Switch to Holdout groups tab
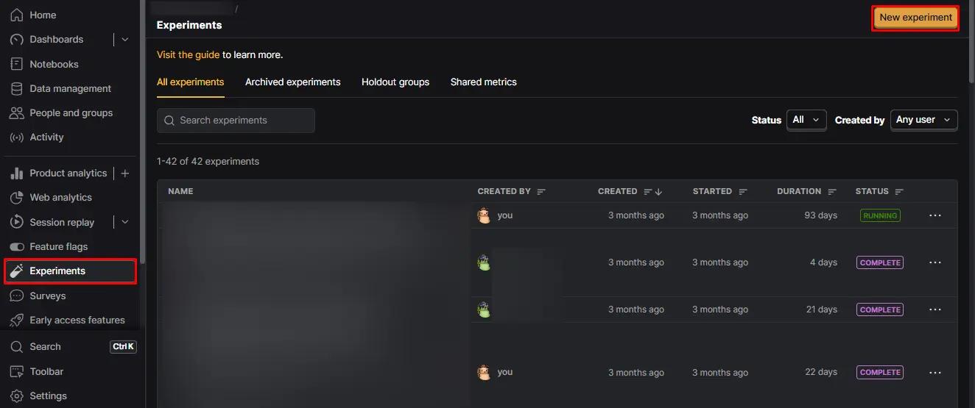The height and width of the screenshot is (408, 975). click(x=395, y=82)
